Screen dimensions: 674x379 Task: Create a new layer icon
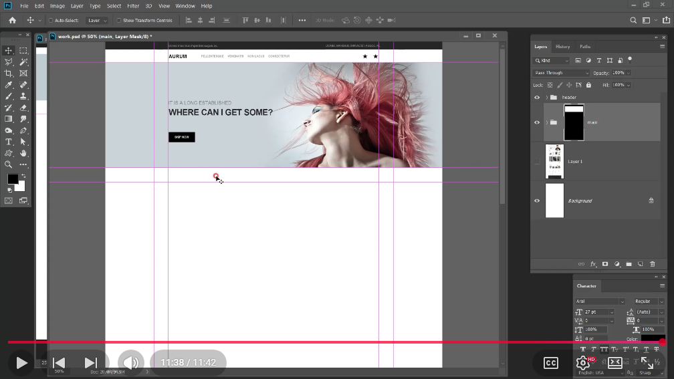point(641,264)
